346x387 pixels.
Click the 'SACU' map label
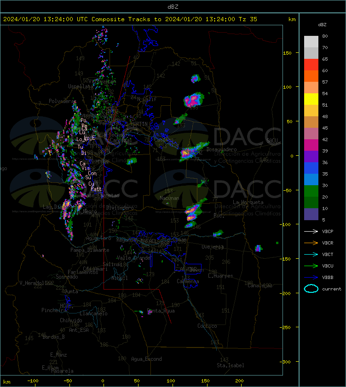click(272, 140)
